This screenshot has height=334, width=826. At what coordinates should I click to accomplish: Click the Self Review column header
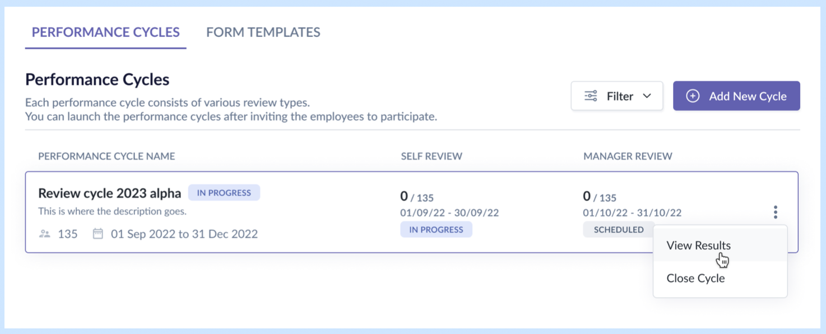point(431,156)
